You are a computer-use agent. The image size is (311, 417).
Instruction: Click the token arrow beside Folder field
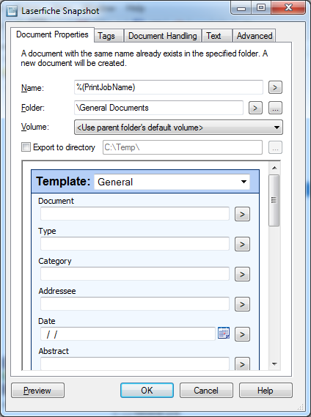[x=255, y=108]
